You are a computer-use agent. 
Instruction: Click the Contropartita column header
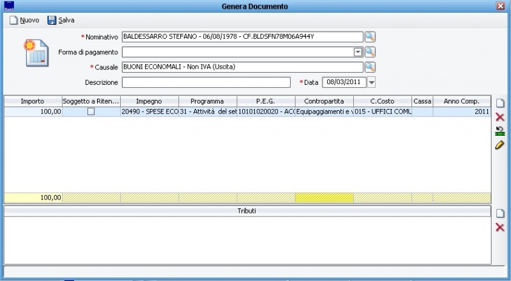324,101
